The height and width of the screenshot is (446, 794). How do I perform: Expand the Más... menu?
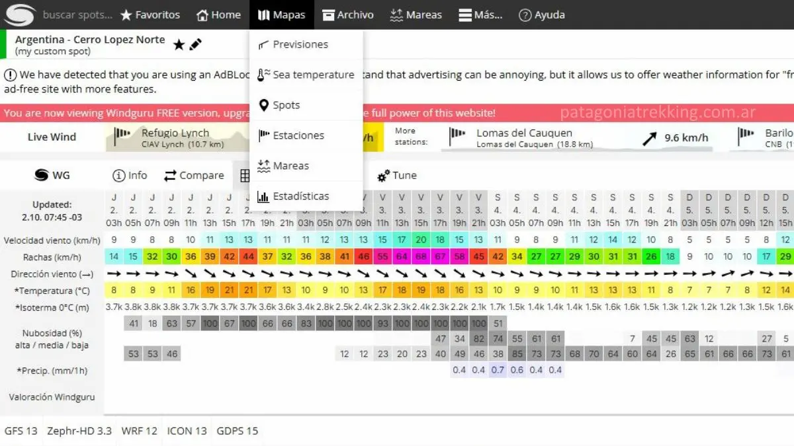tap(480, 15)
